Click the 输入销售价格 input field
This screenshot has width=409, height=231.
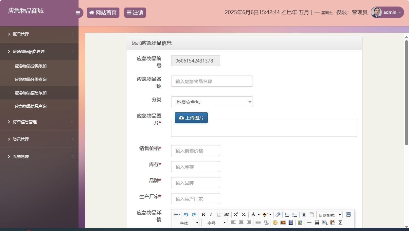click(x=195, y=150)
